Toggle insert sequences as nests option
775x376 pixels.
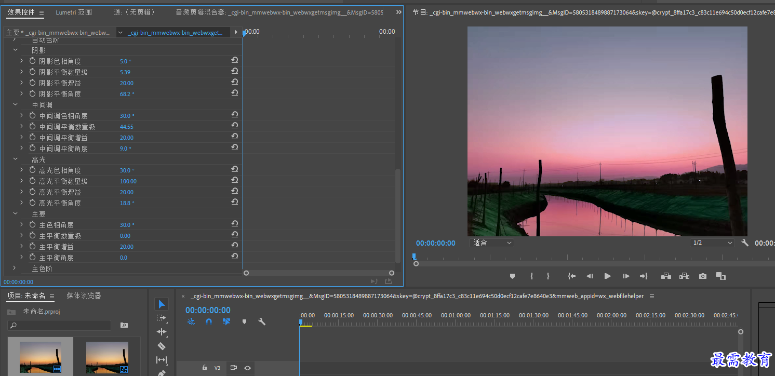click(x=191, y=321)
